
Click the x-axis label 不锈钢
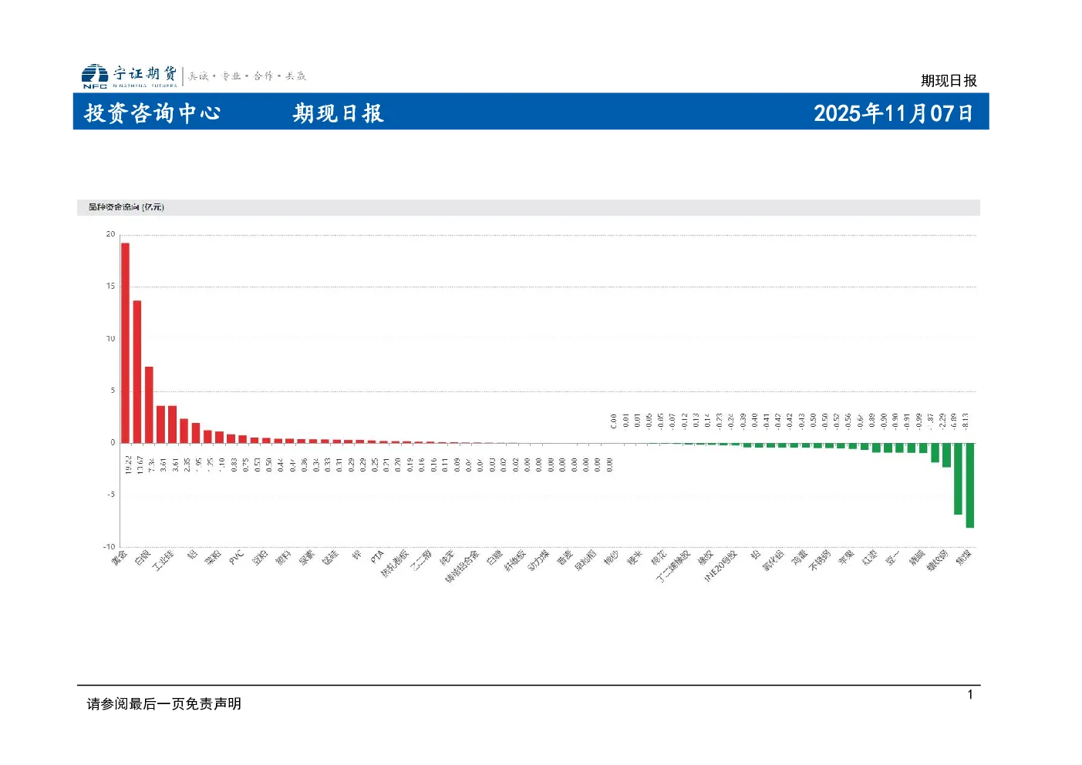(x=820, y=561)
